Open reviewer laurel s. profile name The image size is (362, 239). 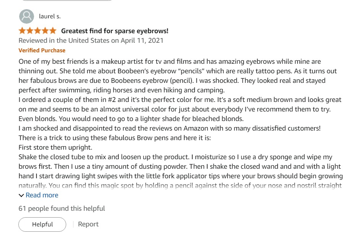pos(50,16)
